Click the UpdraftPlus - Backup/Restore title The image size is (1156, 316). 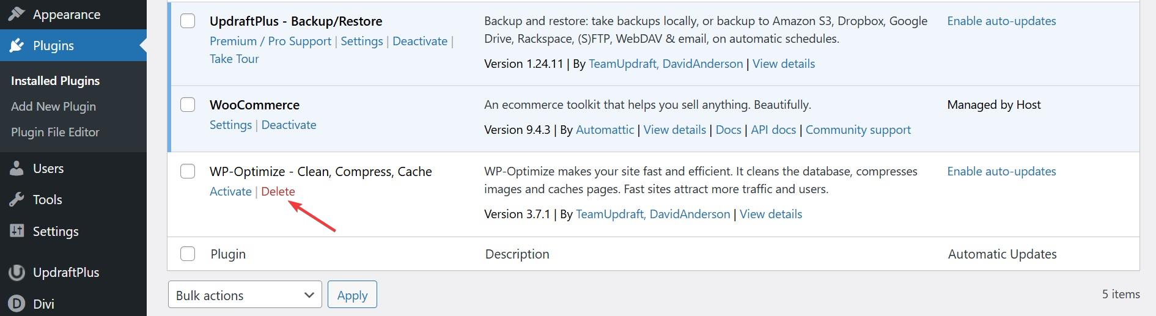[296, 21]
